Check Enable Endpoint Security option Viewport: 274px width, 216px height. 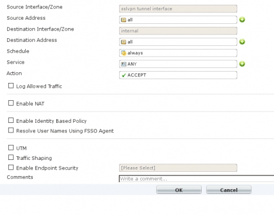coord(11,168)
